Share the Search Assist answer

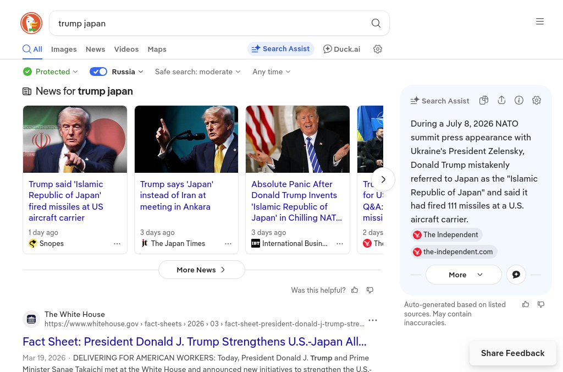[x=501, y=100]
